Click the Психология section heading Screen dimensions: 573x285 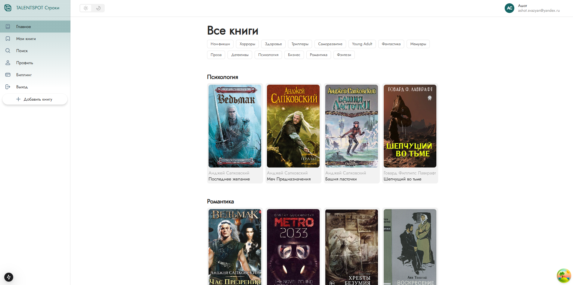(222, 77)
